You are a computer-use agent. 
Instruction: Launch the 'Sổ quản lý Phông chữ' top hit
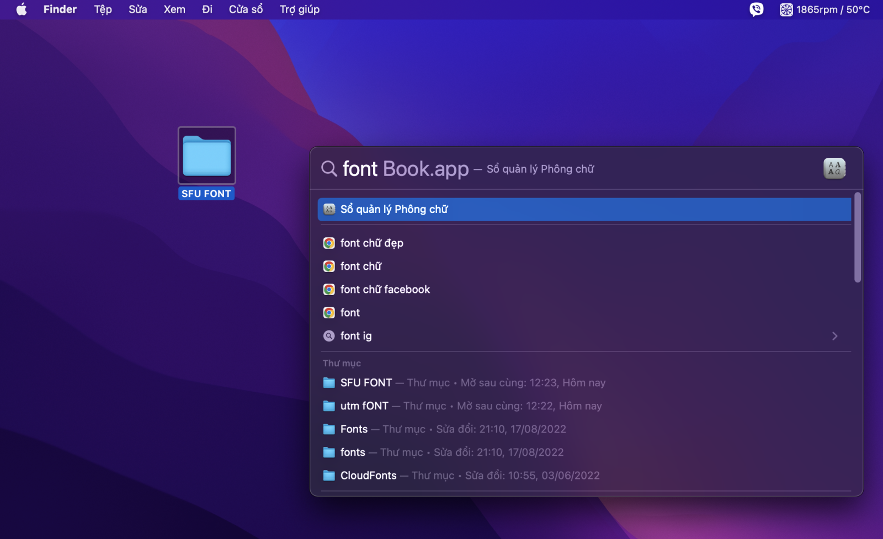click(x=584, y=210)
